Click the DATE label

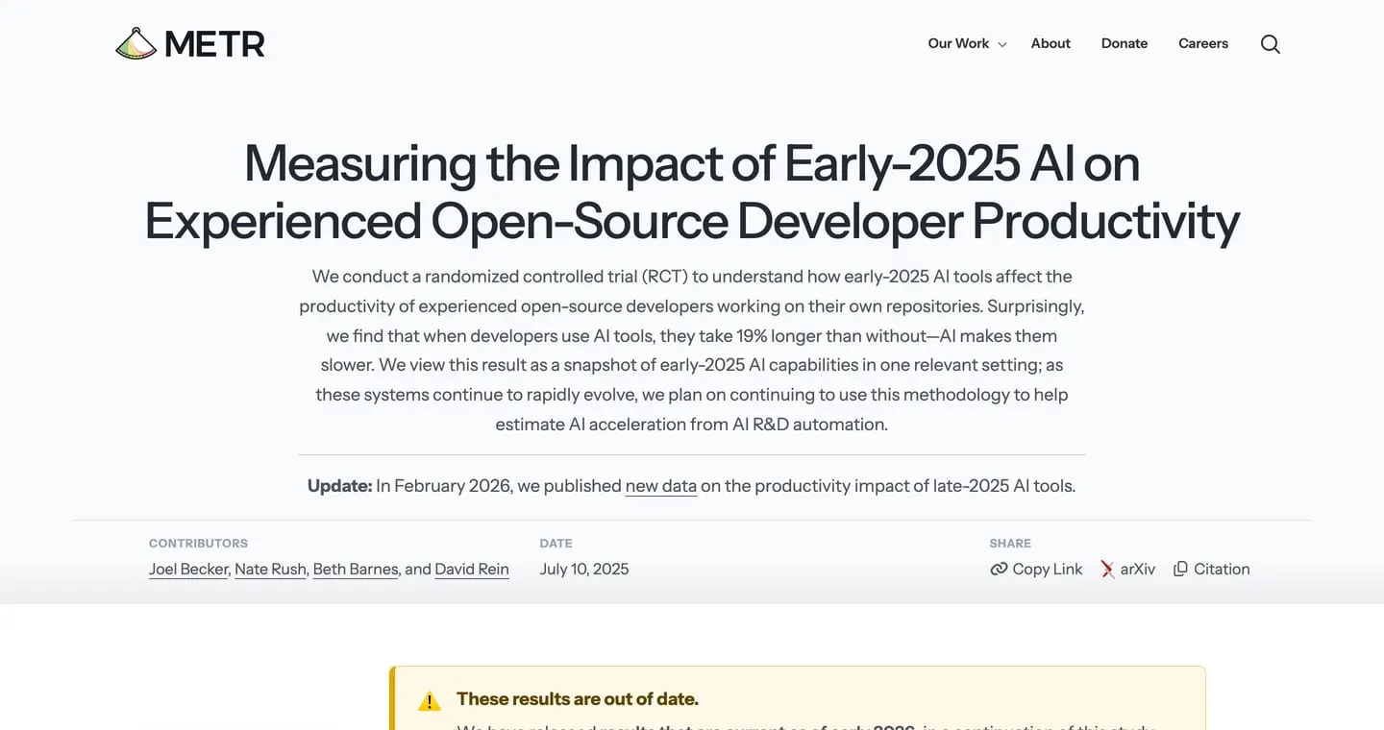[556, 543]
